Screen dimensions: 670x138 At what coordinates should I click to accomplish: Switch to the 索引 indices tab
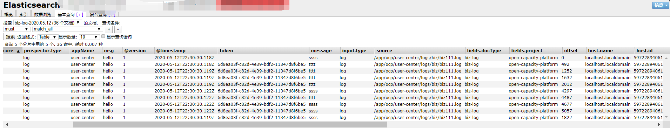pos(23,14)
